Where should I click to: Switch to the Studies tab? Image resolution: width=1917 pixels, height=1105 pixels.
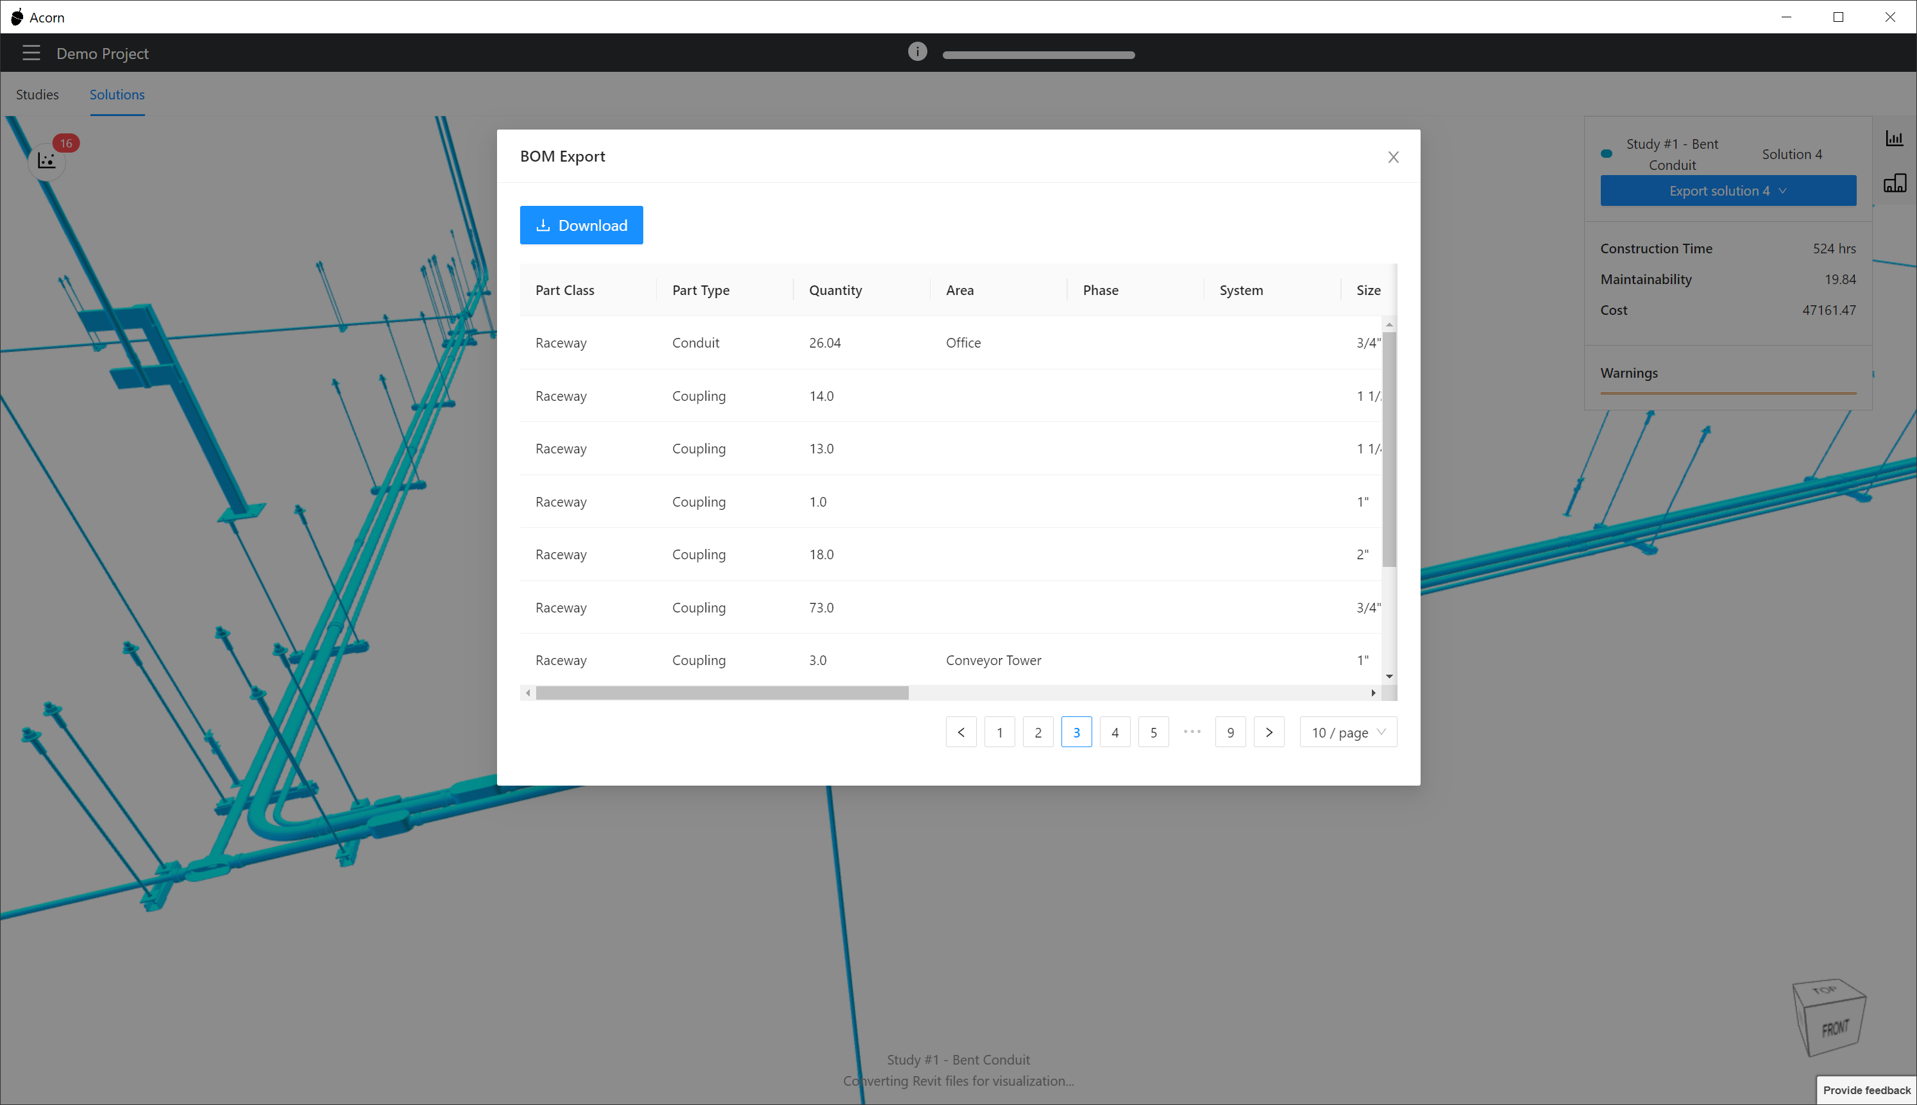(37, 94)
